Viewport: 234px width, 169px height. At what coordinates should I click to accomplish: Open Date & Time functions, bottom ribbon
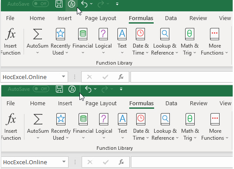click(x=141, y=127)
